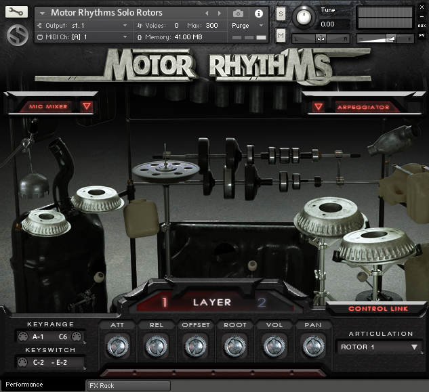Open the wrench instrument edit mode

[x=16, y=12]
